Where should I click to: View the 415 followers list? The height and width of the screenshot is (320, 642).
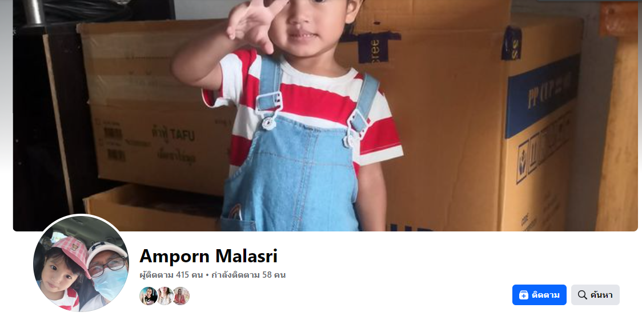pyautogui.click(x=171, y=275)
